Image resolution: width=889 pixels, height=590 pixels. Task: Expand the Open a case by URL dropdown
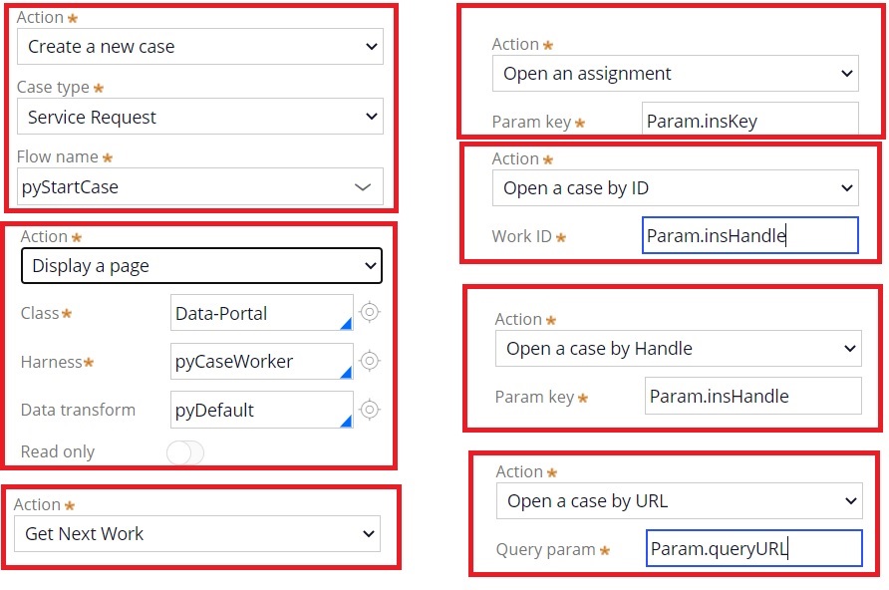pyautogui.click(x=680, y=501)
